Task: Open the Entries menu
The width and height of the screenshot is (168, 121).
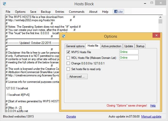Action: 60,12
